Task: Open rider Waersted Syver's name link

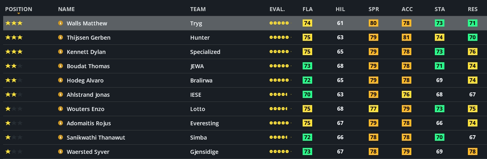Action: point(88,152)
